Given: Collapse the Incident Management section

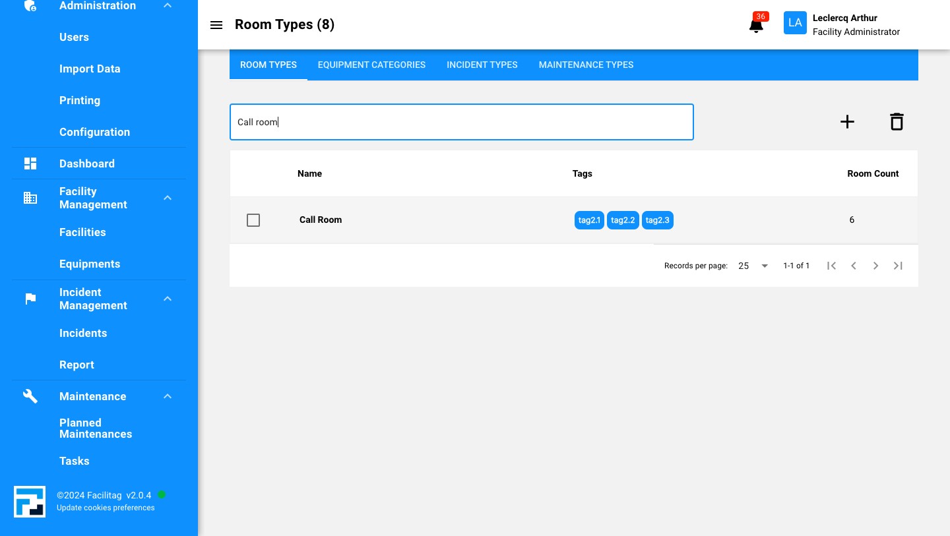Looking at the screenshot, I should [x=168, y=299].
